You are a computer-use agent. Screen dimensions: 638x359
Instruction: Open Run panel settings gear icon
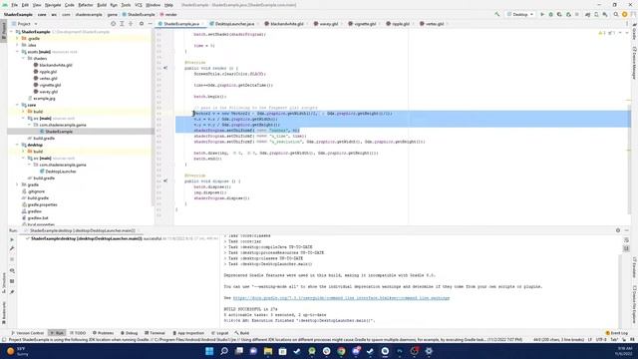(618, 230)
